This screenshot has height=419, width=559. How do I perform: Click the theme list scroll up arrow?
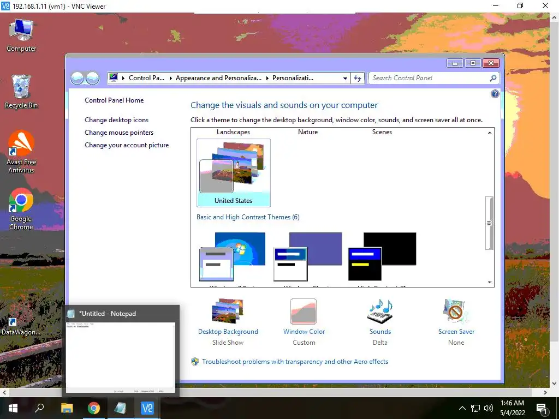pyautogui.click(x=490, y=132)
